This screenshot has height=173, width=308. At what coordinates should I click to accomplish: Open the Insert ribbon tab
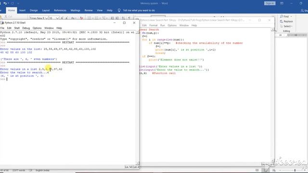pos(23,11)
